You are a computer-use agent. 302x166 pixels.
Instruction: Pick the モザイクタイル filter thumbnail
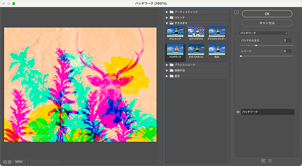pyautogui.click(x=196, y=51)
